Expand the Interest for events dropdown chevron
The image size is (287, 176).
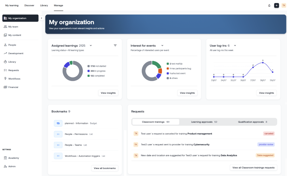point(162,46)
